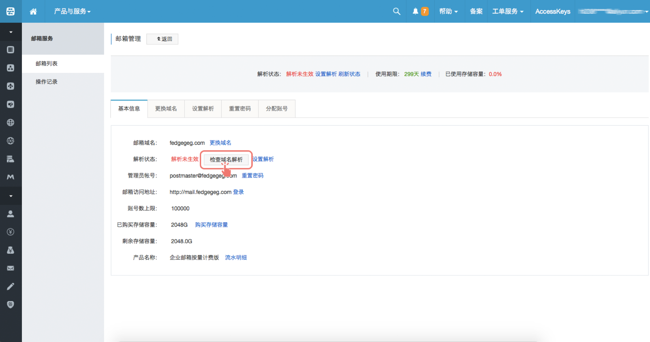Click the 返回 back button
Screen dimensions: 650x342
(x=162, y=39)
